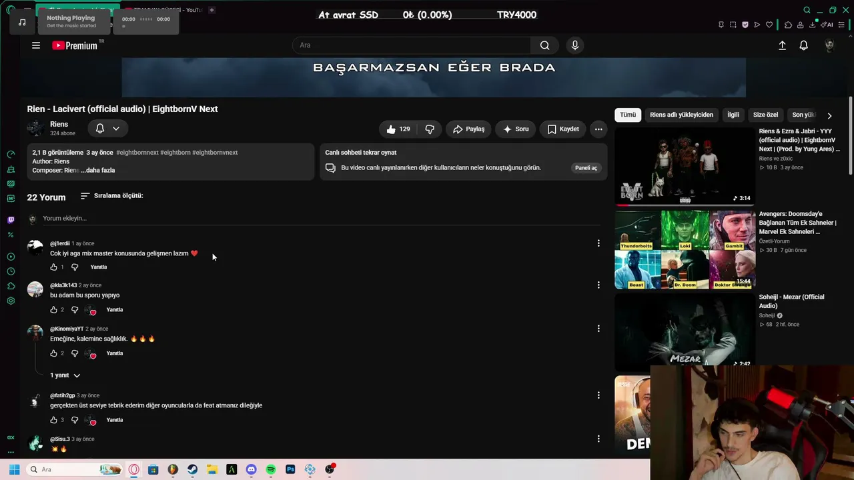The height and width of the screenshot is (480, 854).
Task: Like the comment by @j1erdii
Action: coord(53,267)
